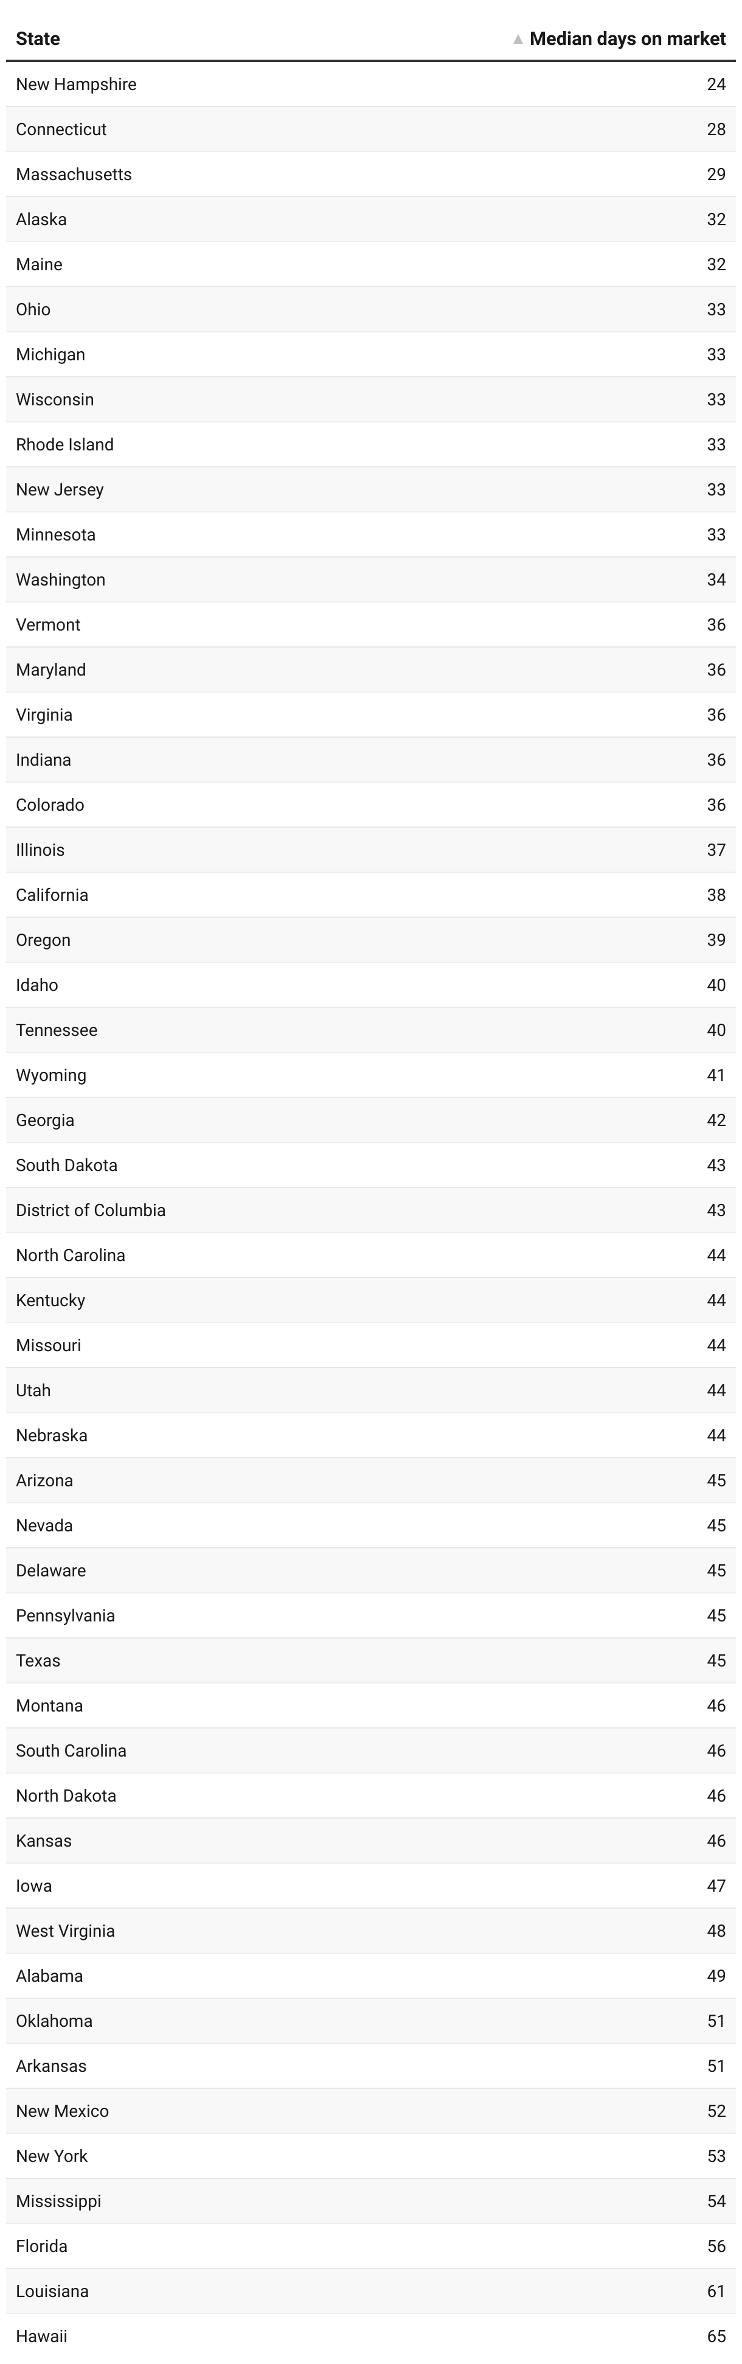Click the Connecticut state cell
Screen dimensions: 742x2364
(x=61, y=130)
